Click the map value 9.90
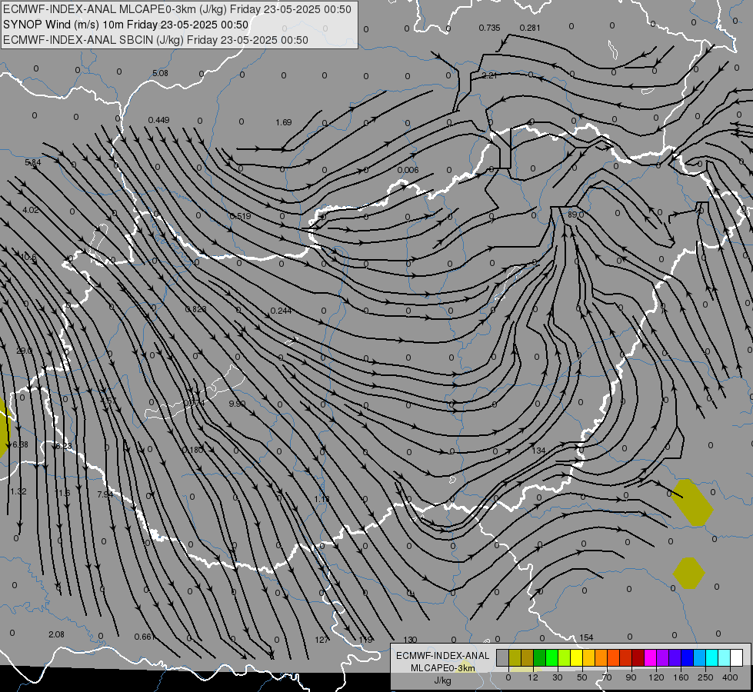The width and height of the screenshot is (753, 692). [237, 404]
